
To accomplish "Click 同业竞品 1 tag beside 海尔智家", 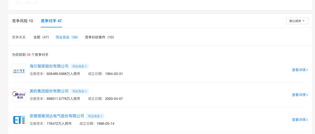I will coord(80,66).
